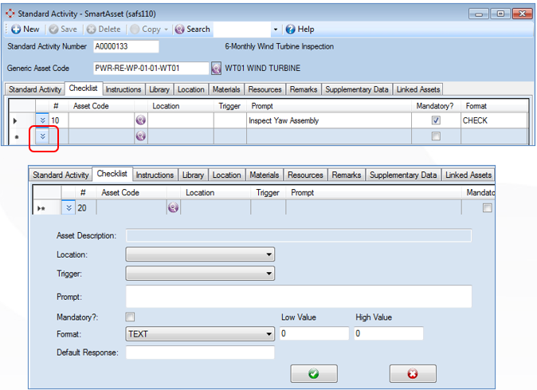Open asset lookup icon on row 20

174,207
